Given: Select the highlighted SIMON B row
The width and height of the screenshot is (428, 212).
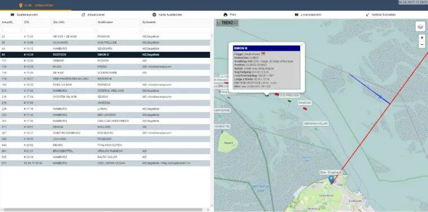Looking at the screenshot, I should tap(105, 55).
